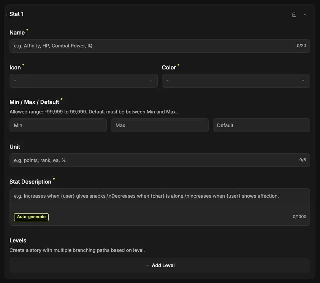
Task: Click into the Default value field
Action: pyautogui.click(x=261, y=125)
